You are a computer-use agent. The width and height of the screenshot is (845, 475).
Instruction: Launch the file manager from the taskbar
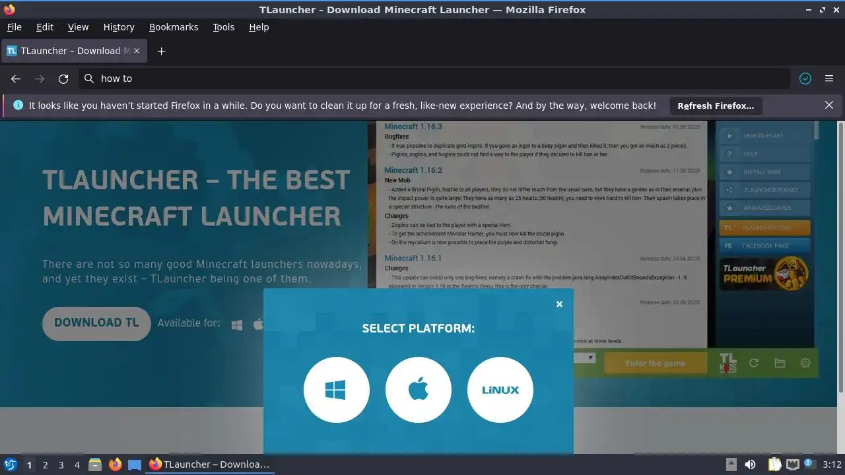95,464
